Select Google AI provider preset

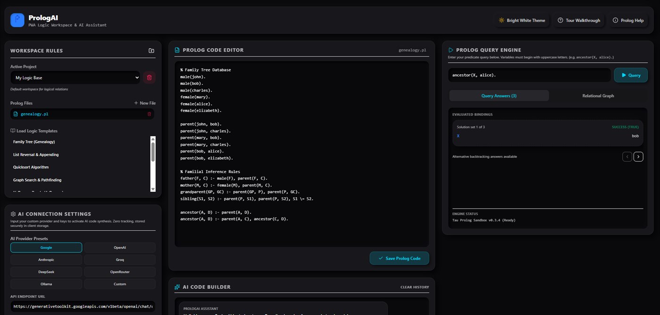46,248
